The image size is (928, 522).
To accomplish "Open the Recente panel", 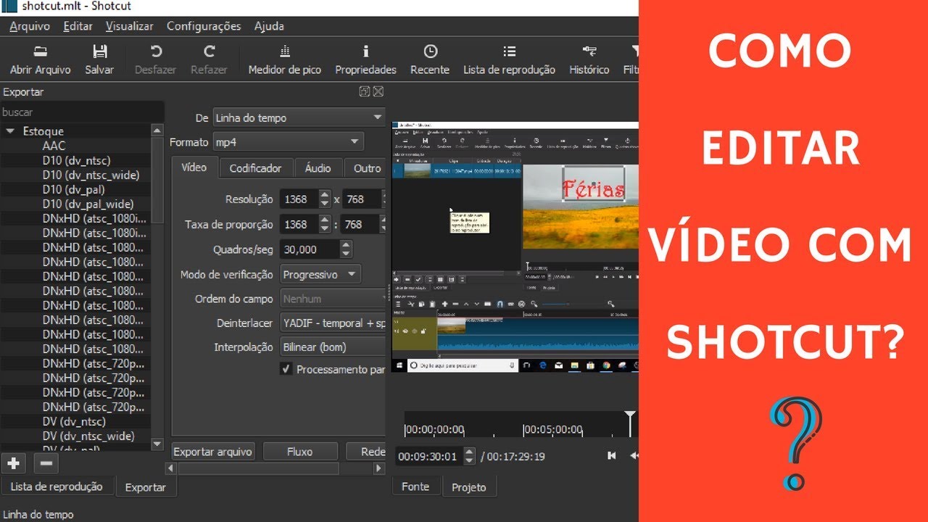I will pyautogui.click(x=430, y=59).
